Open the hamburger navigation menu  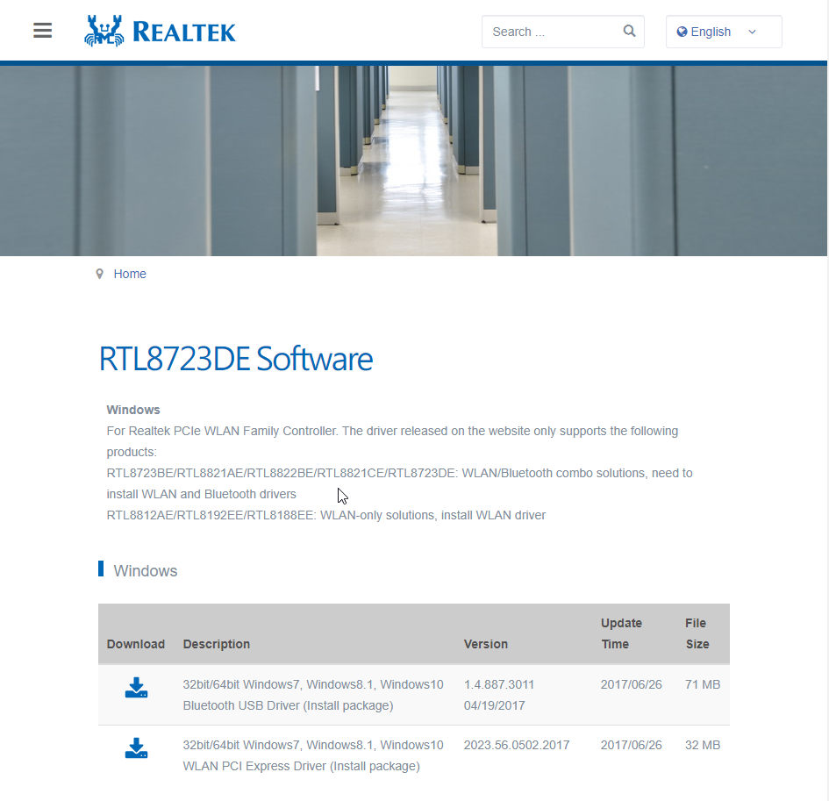pyautogui.click(x=42, y=29)
